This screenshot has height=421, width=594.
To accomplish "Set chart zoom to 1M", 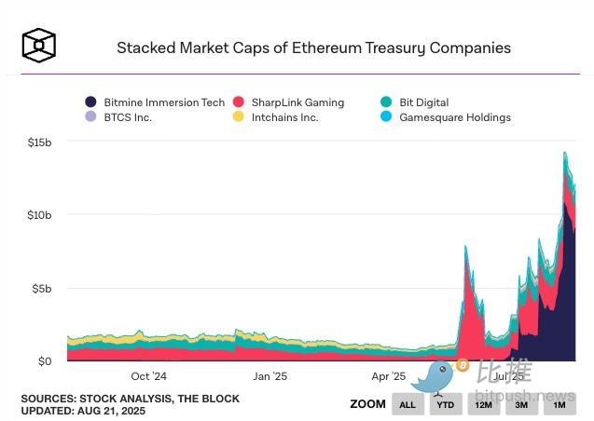I will pos(559,404).
